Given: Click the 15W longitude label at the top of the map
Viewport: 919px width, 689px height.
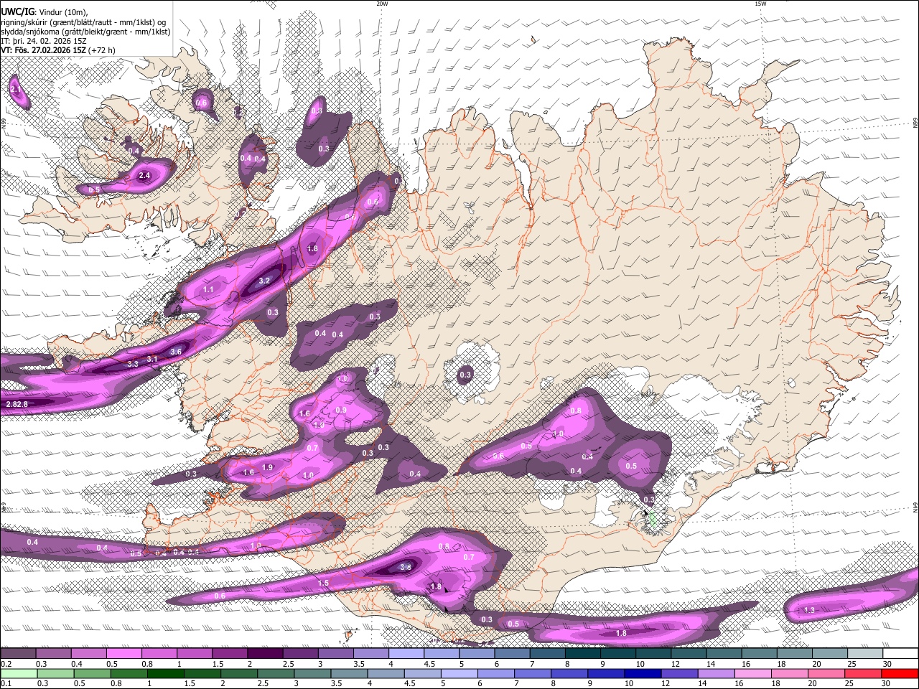Looking at the screenshot, I should 760,4.
